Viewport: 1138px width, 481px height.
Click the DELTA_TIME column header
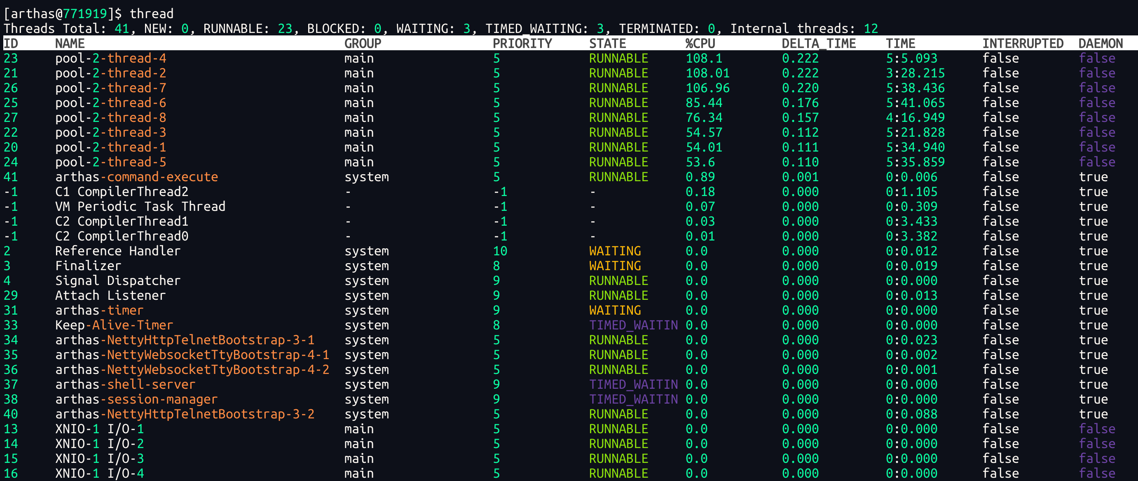[818, 43]
